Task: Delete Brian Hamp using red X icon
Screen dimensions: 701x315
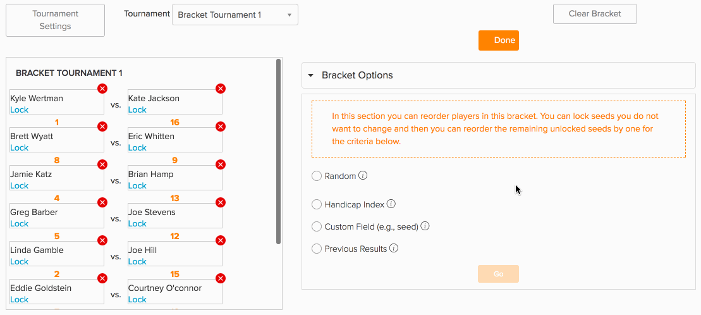Action: coord(221,164)
